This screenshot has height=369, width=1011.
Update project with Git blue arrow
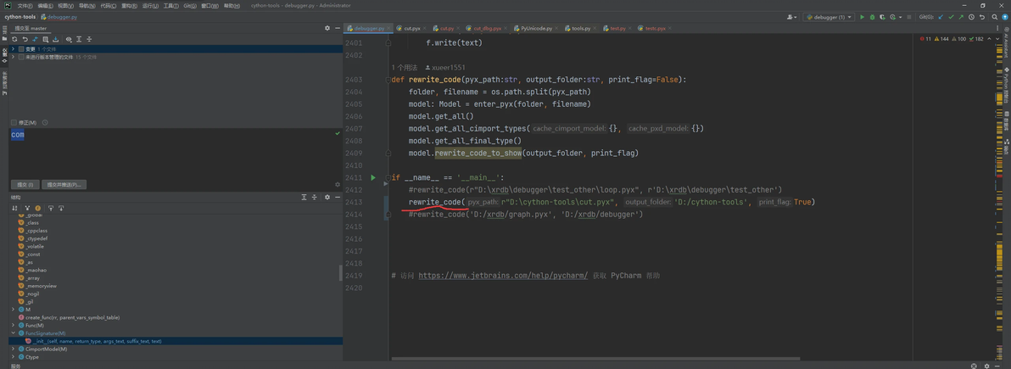click(941, 17)
